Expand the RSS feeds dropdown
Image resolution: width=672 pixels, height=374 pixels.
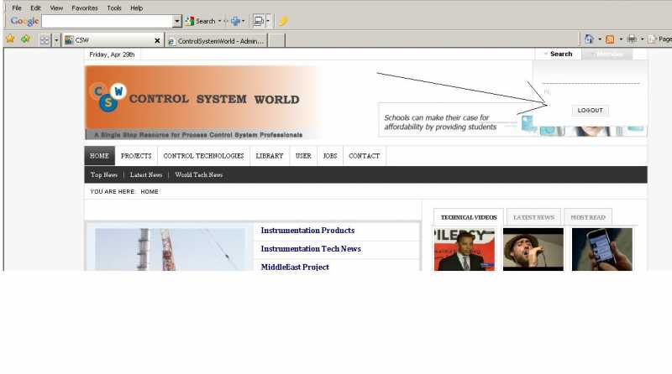pyautogui.click(x=621, y=39)
